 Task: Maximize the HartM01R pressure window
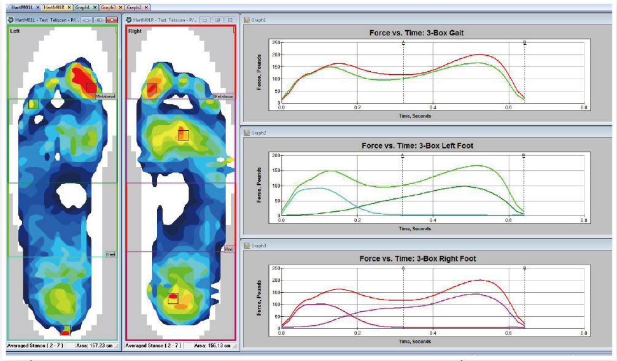(x=217, y=20)
